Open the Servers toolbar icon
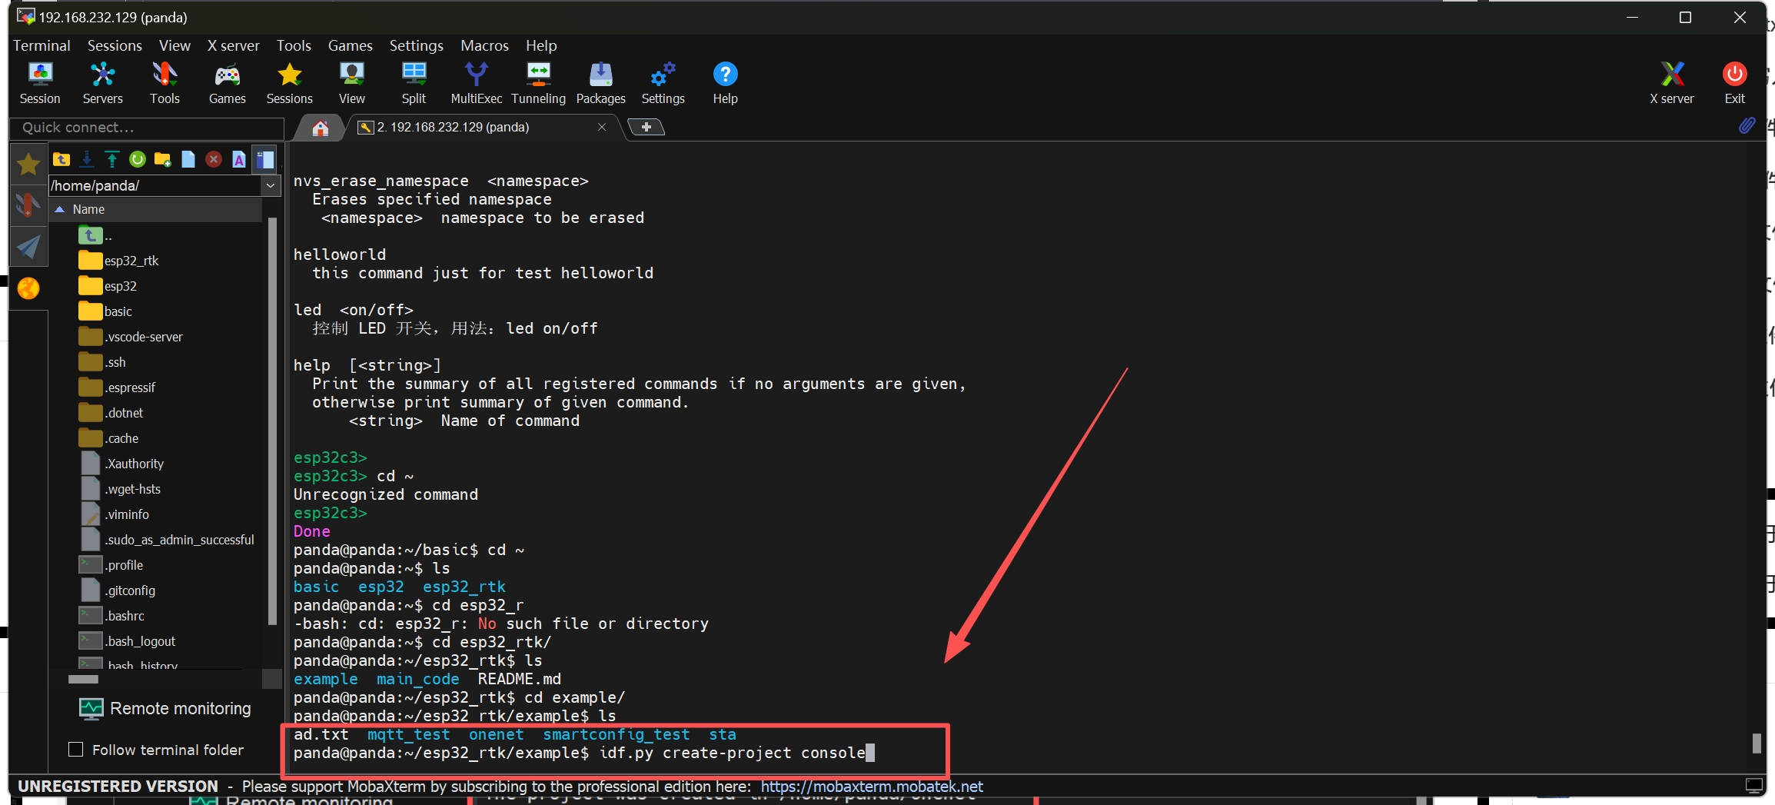Screen dimensions: 1775x805 click(x=102, y=83)
